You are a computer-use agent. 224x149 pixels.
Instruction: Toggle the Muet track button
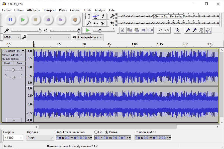point(7,63)
